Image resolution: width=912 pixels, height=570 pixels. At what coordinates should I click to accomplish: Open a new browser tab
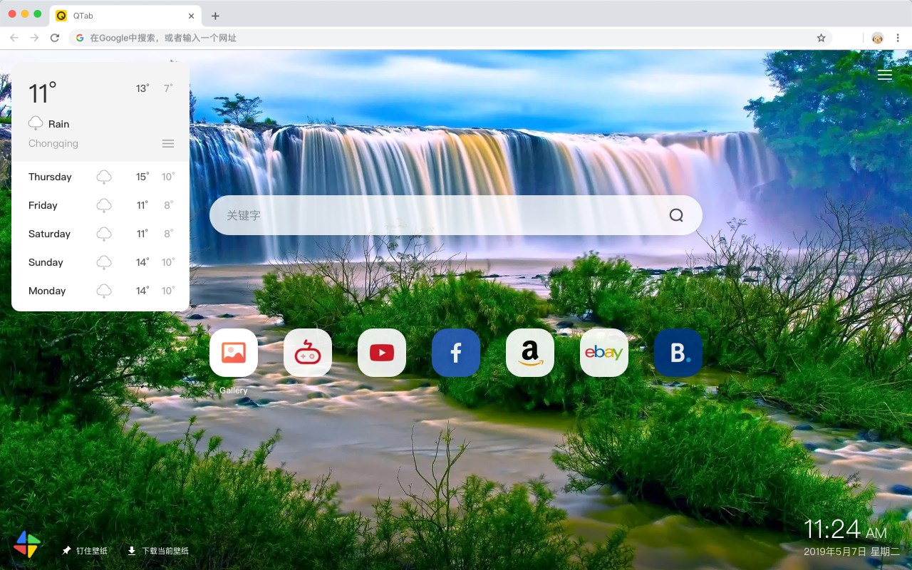point(215,16)
